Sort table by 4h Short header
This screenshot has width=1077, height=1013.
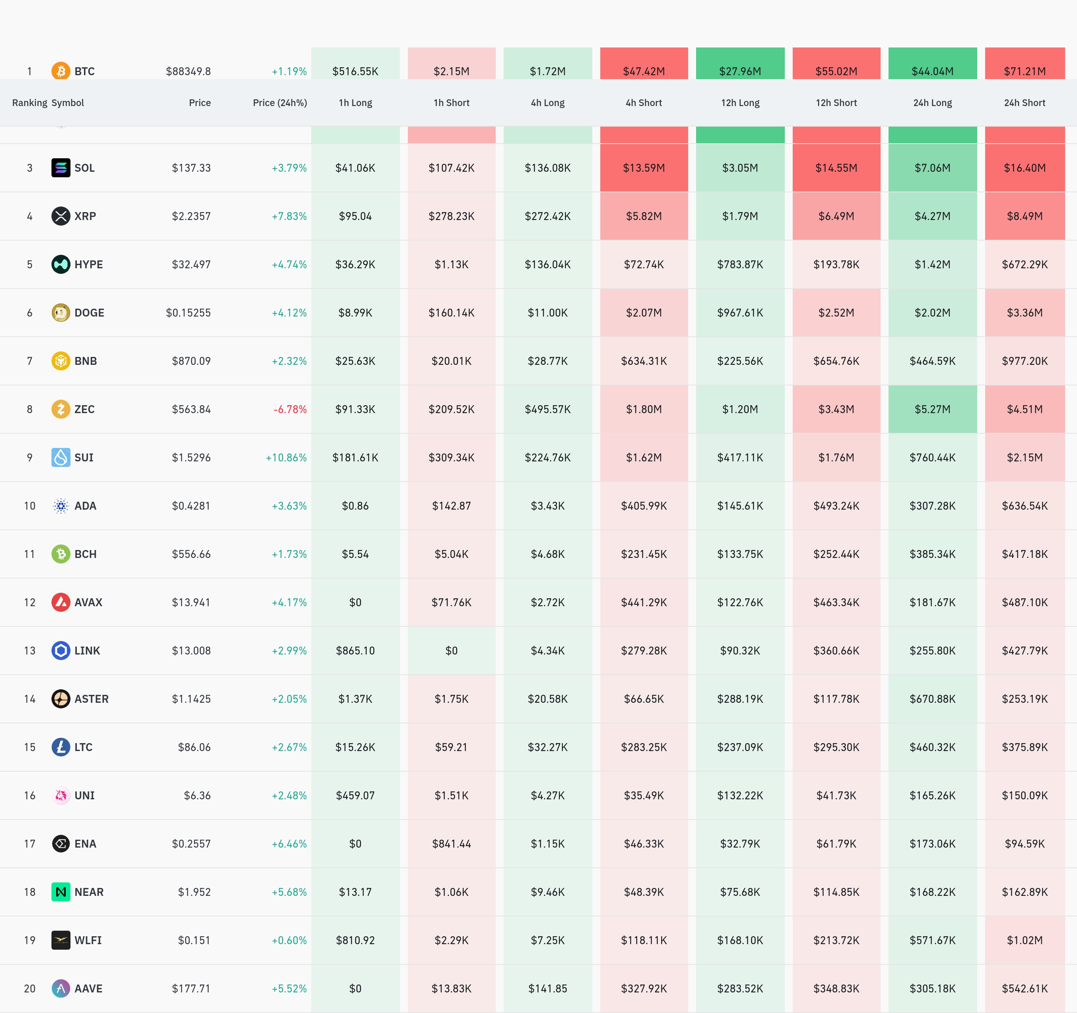pos(643,103)
